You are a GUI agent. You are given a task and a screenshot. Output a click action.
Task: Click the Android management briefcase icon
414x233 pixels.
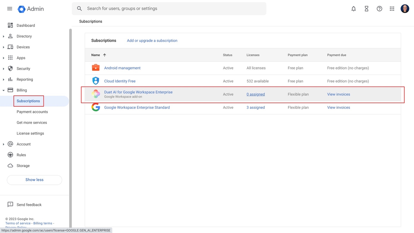(96, 68)
